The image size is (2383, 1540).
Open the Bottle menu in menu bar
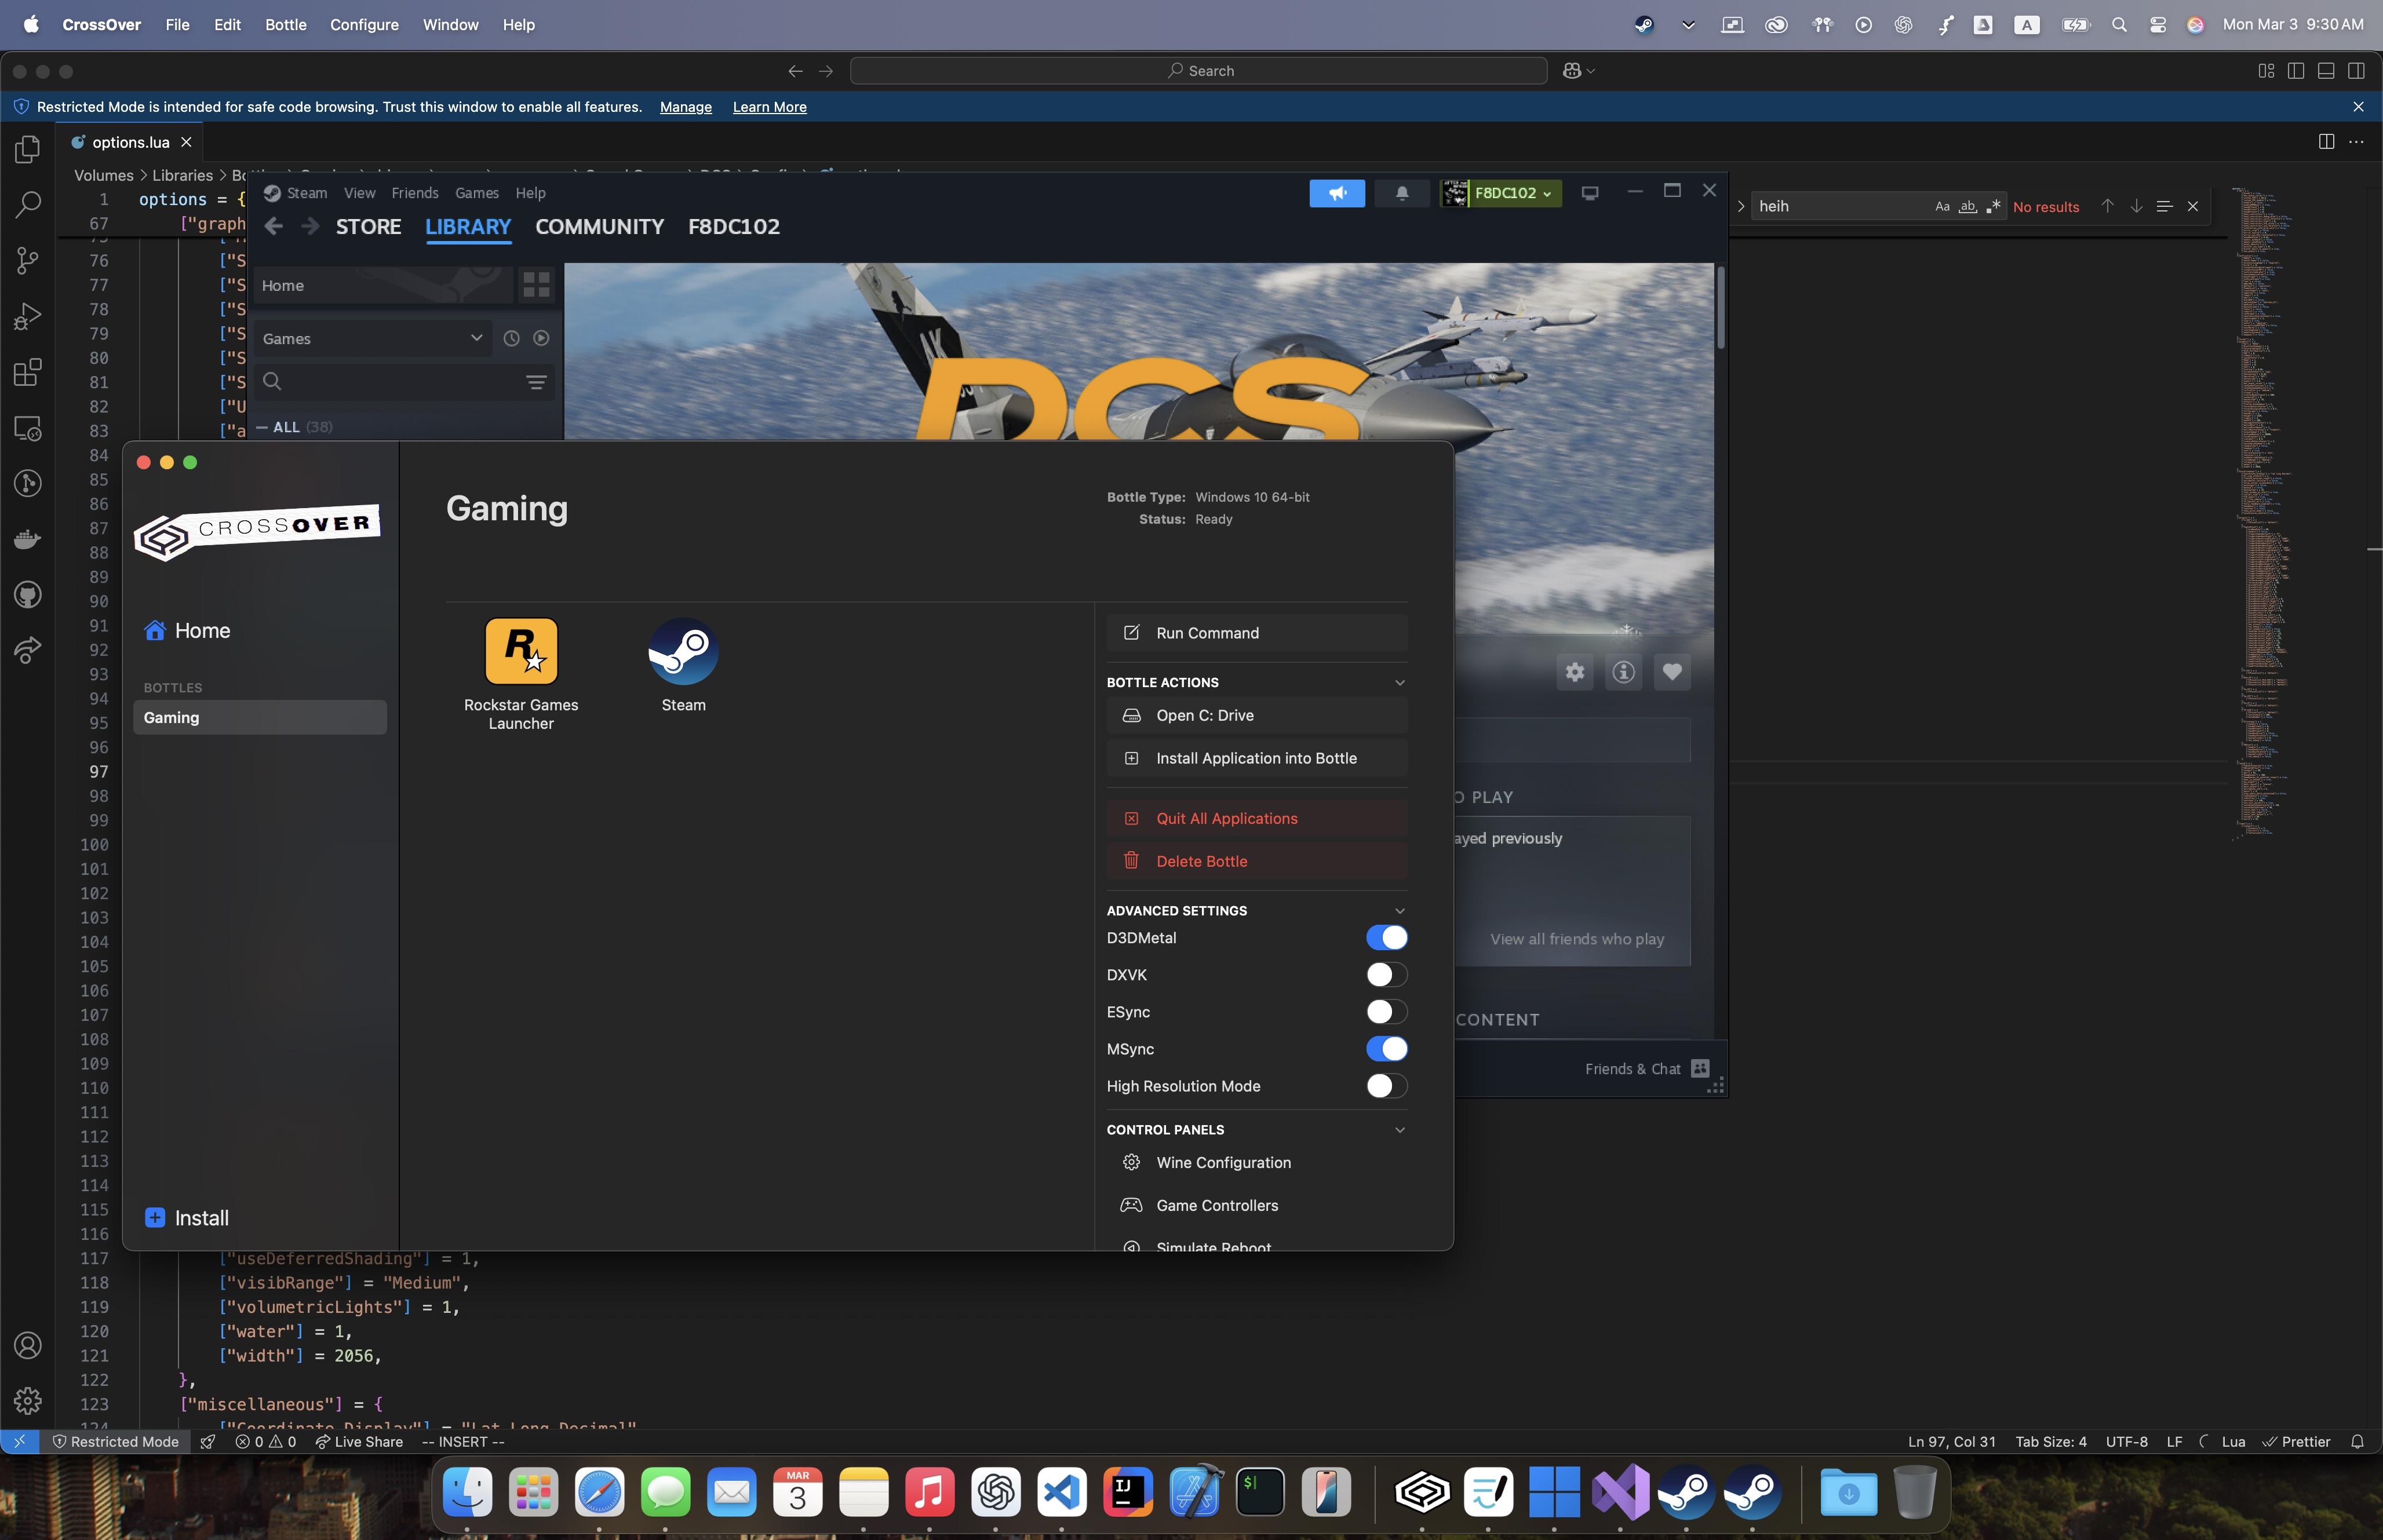click(285, 25)
